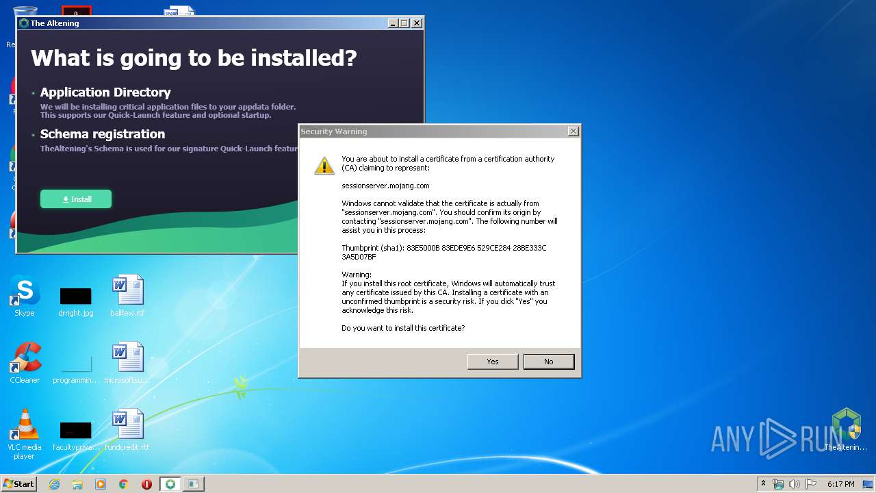Click the Thumbprint (sha1) value text
This screenshot has height=493, width=876.
(444, 252)
